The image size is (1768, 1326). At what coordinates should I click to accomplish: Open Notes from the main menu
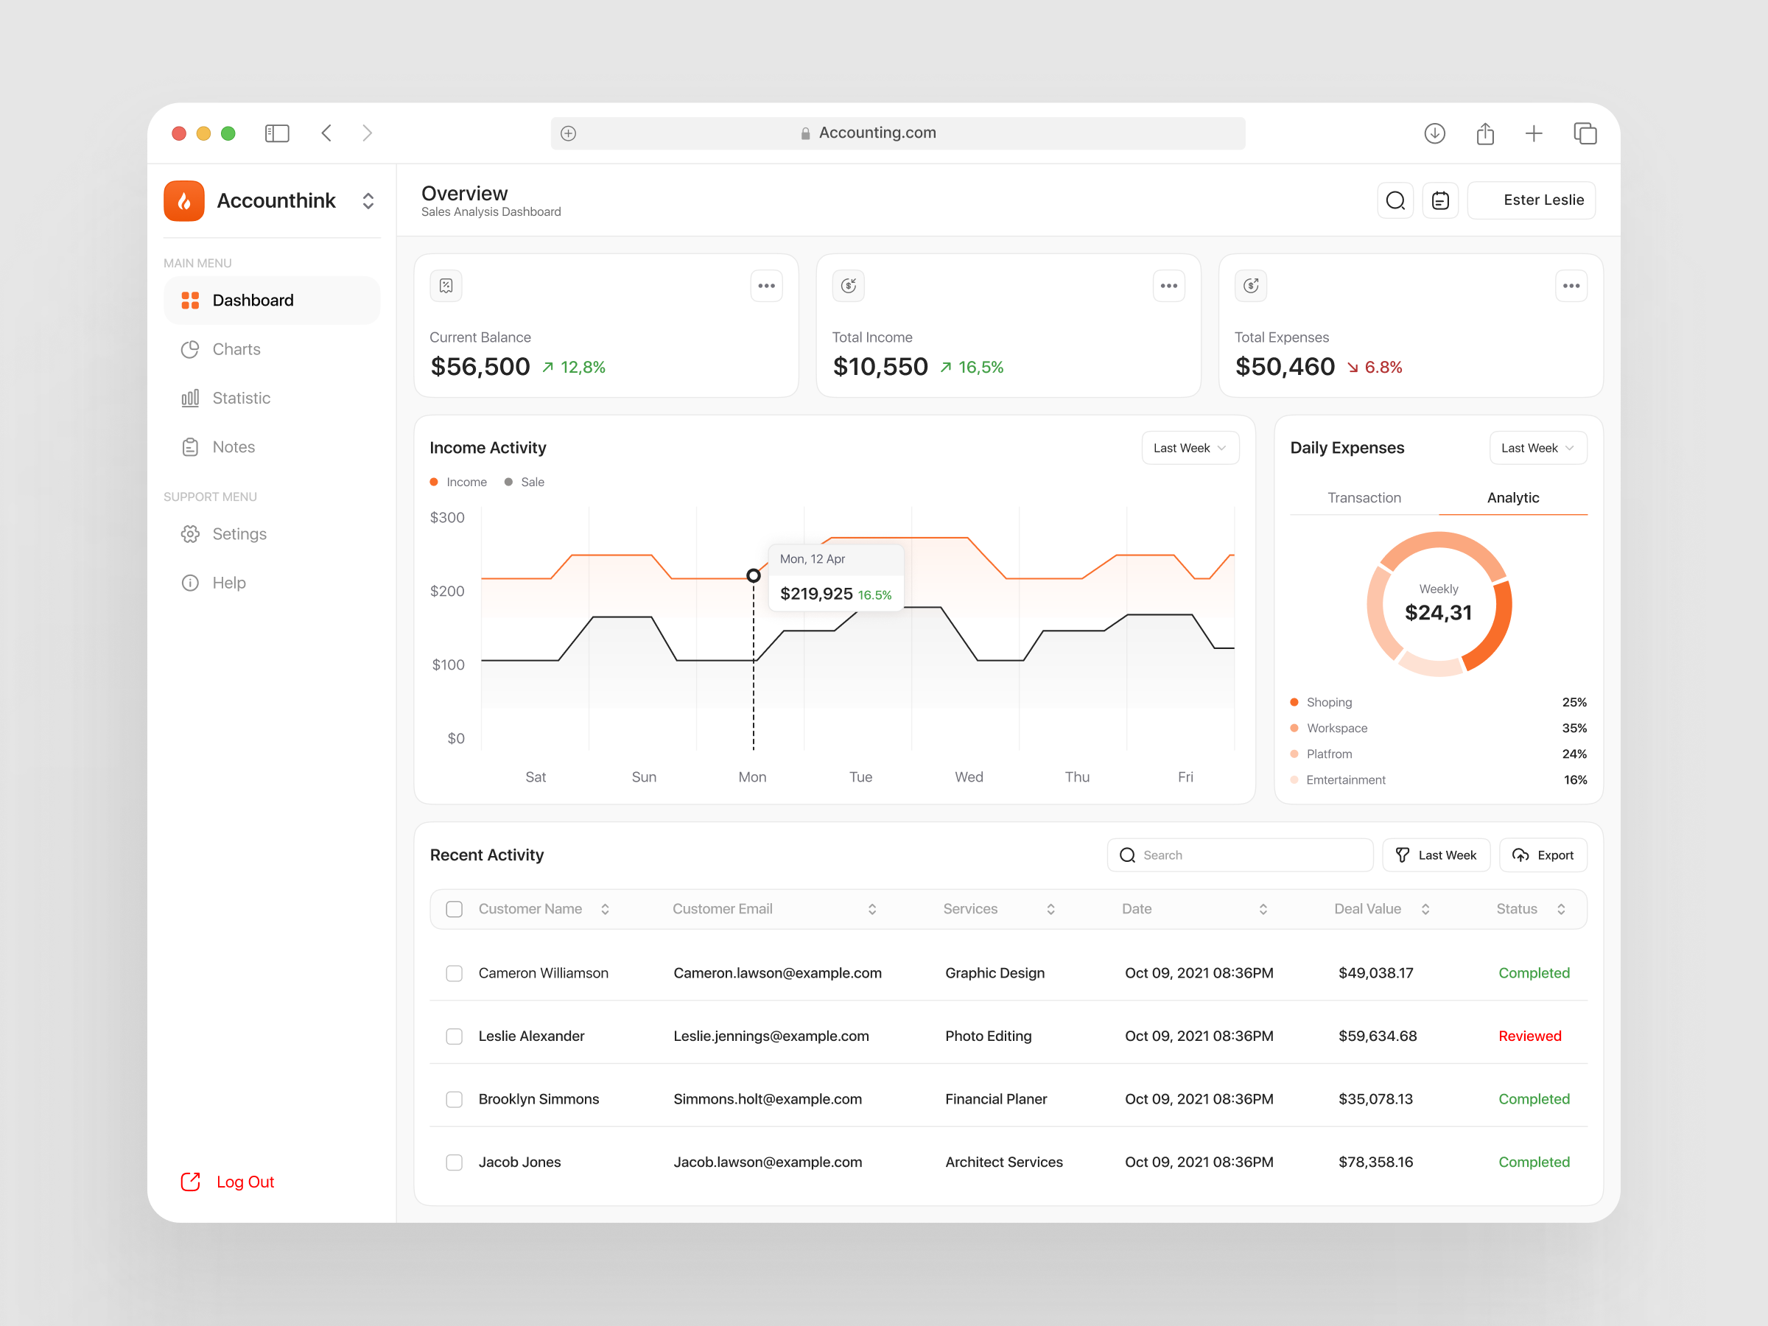(233, 447)
